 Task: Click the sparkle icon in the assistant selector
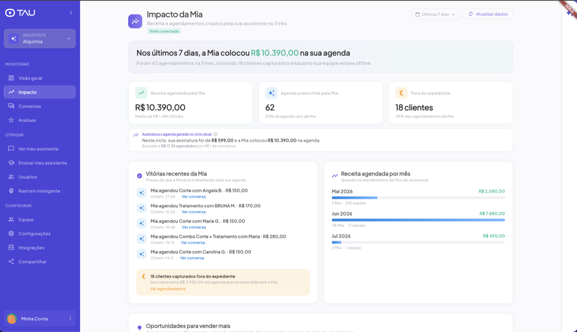[13, 38]
